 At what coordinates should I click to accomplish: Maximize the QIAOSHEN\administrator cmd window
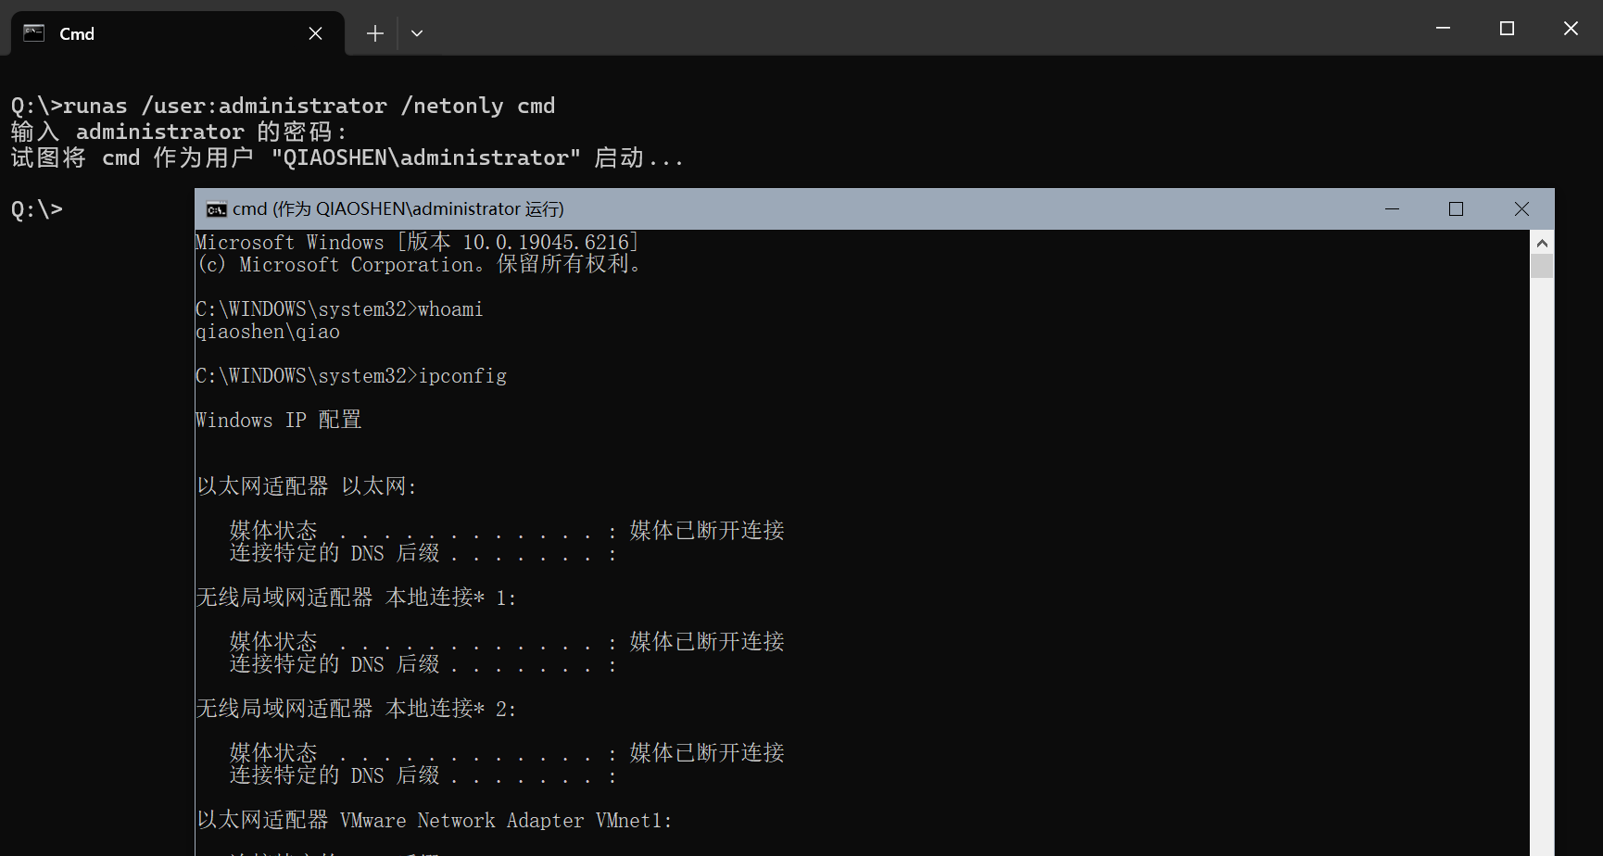pyautogui.click(x=1456, y=209)
